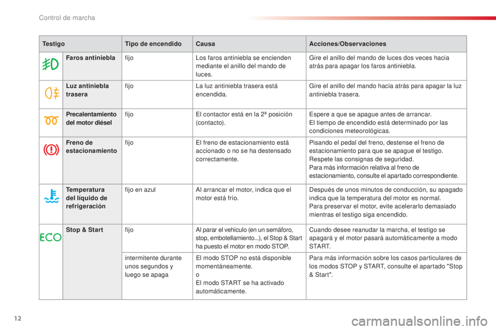Select the Faros antiniebla label

87,57
